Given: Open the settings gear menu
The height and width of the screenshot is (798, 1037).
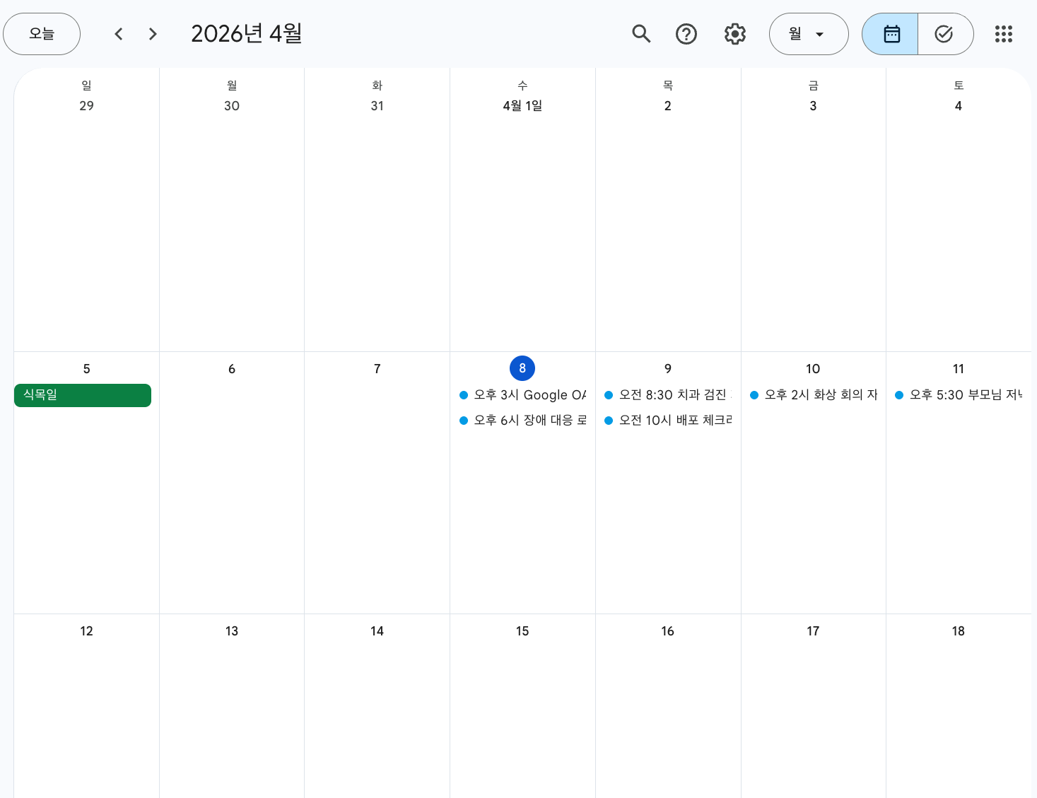Looking at the screenshot, I should click(735, 34).
